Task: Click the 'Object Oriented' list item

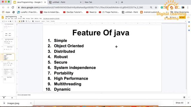Action: coord(69,46)
